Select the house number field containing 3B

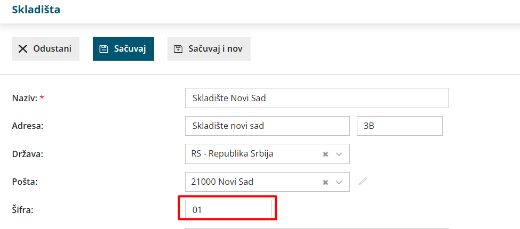[399, 126]
